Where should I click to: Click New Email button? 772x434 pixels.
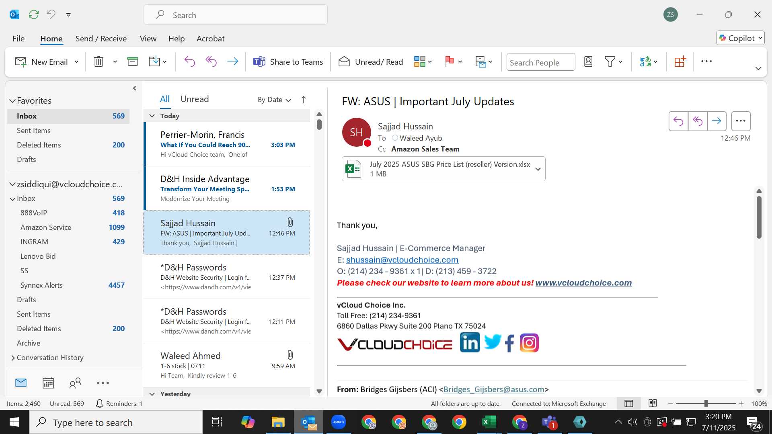tap(41, 62)
